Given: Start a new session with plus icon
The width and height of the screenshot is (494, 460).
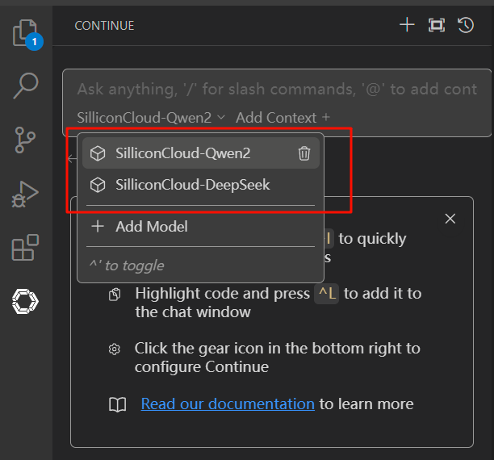Looking at the screenshot, I should [407, 25].
